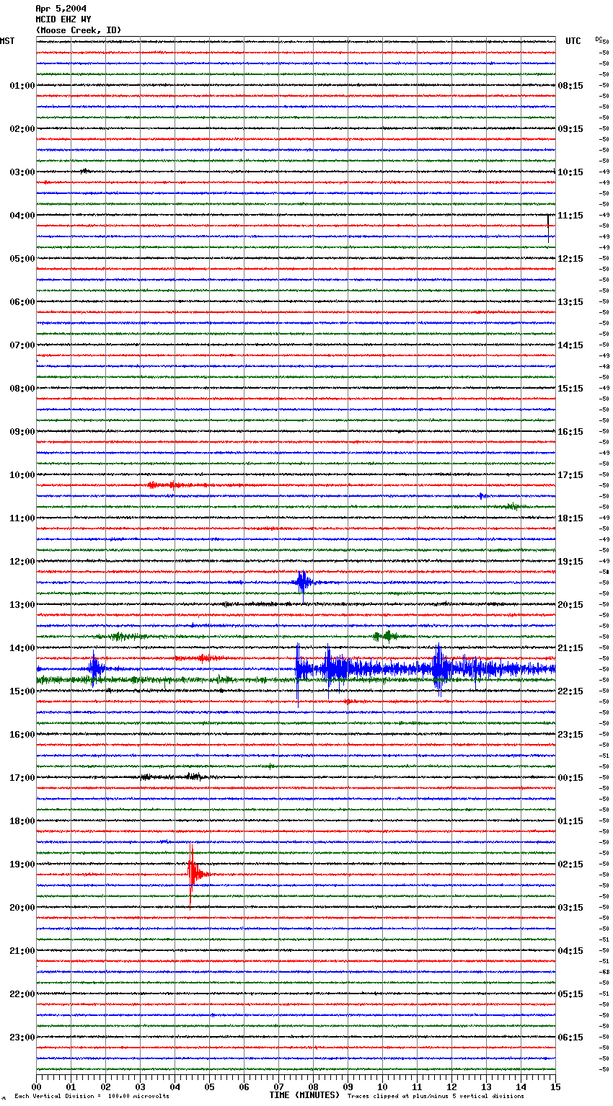
Task: Click the UTC time zone header
Action: (573, 41)
